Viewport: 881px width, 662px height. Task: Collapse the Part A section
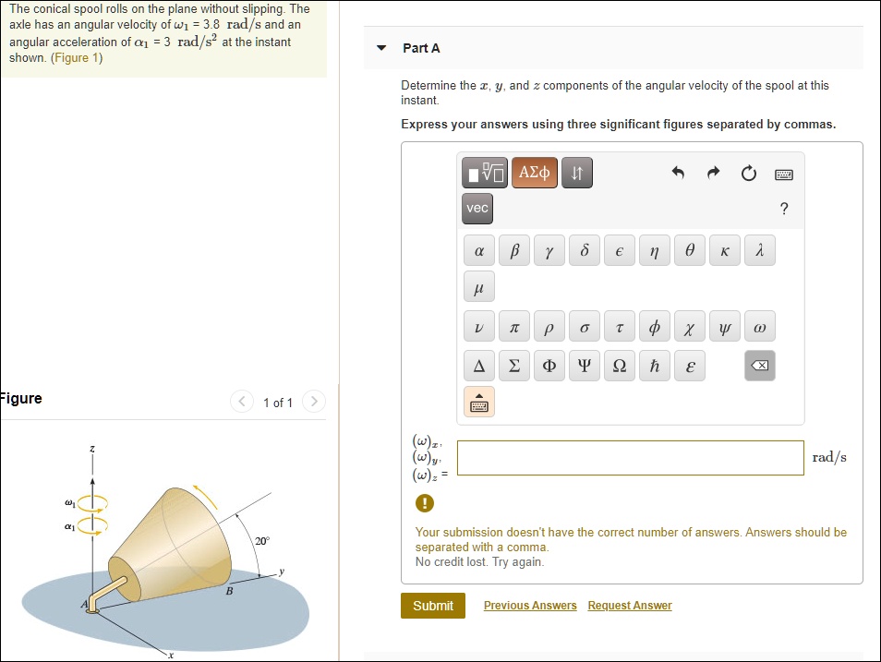pos(380,48)
